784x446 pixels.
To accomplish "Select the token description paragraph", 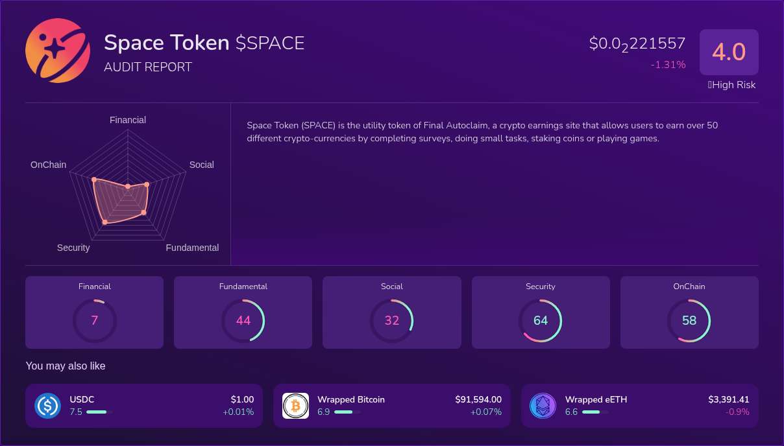I will (482, 132).
